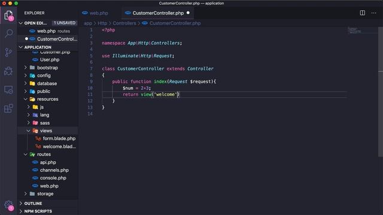The image size is (383, 215).
Task: Open the editor More Actions menu
Action: pyautogui.click(x=373, y=13)
